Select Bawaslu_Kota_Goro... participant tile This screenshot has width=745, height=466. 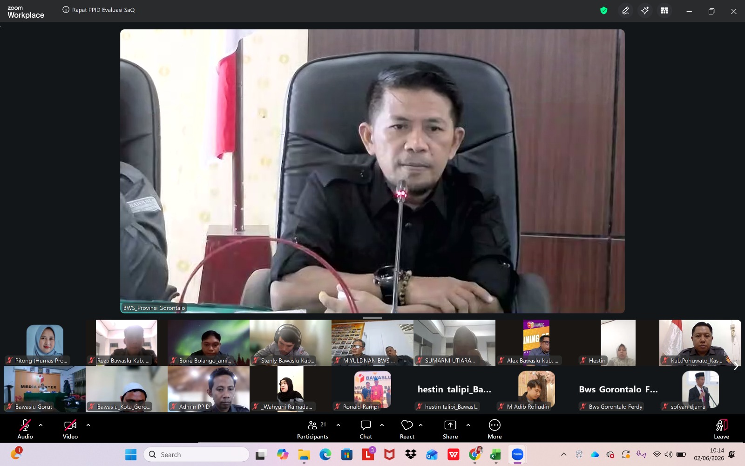pyautogui.click(x=127, y=389)
